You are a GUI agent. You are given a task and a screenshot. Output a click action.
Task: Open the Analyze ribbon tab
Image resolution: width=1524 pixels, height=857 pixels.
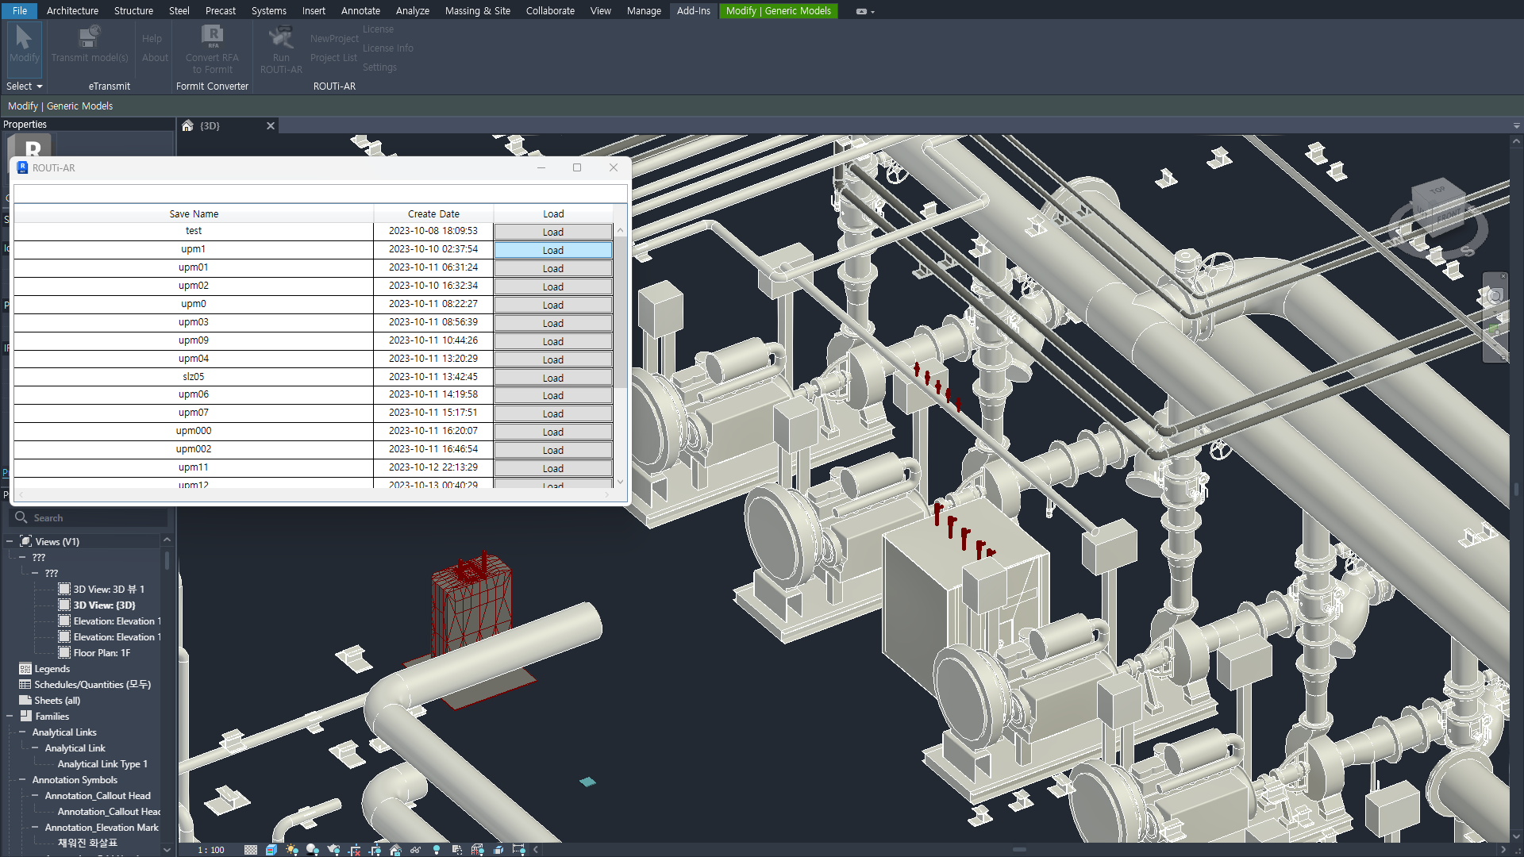[x=412, y=11]
